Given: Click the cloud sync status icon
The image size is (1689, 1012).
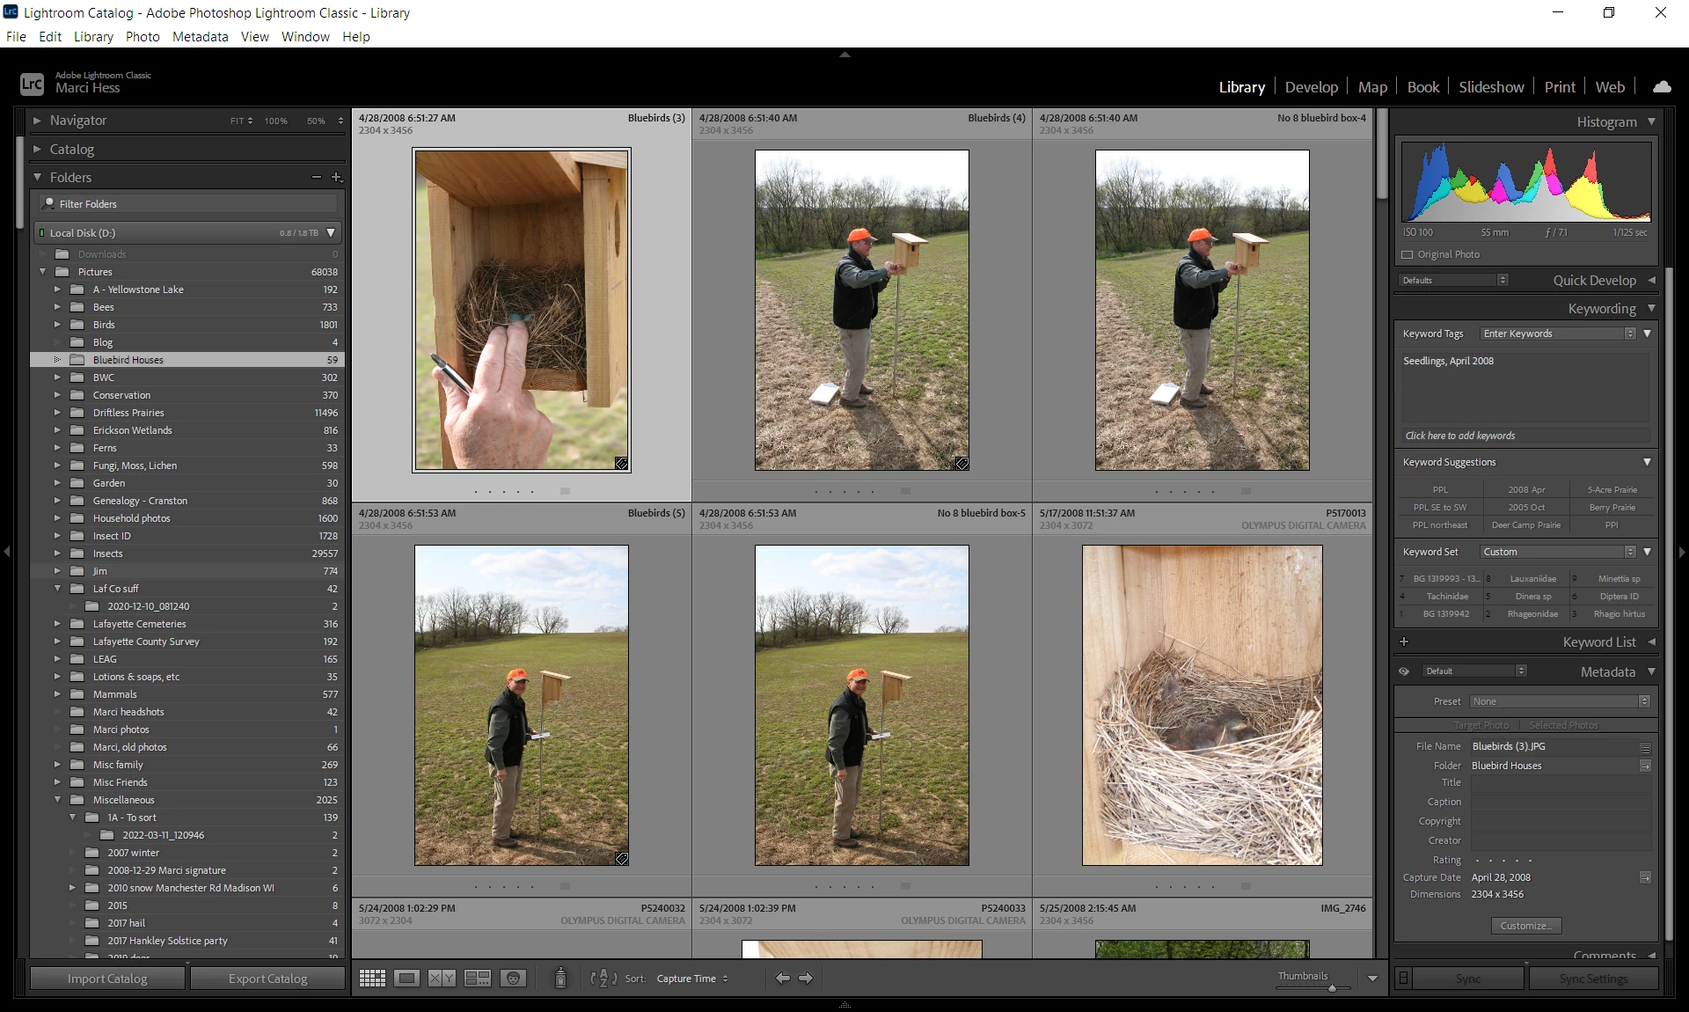Looking at the screenshot, I should point(1662,86).
